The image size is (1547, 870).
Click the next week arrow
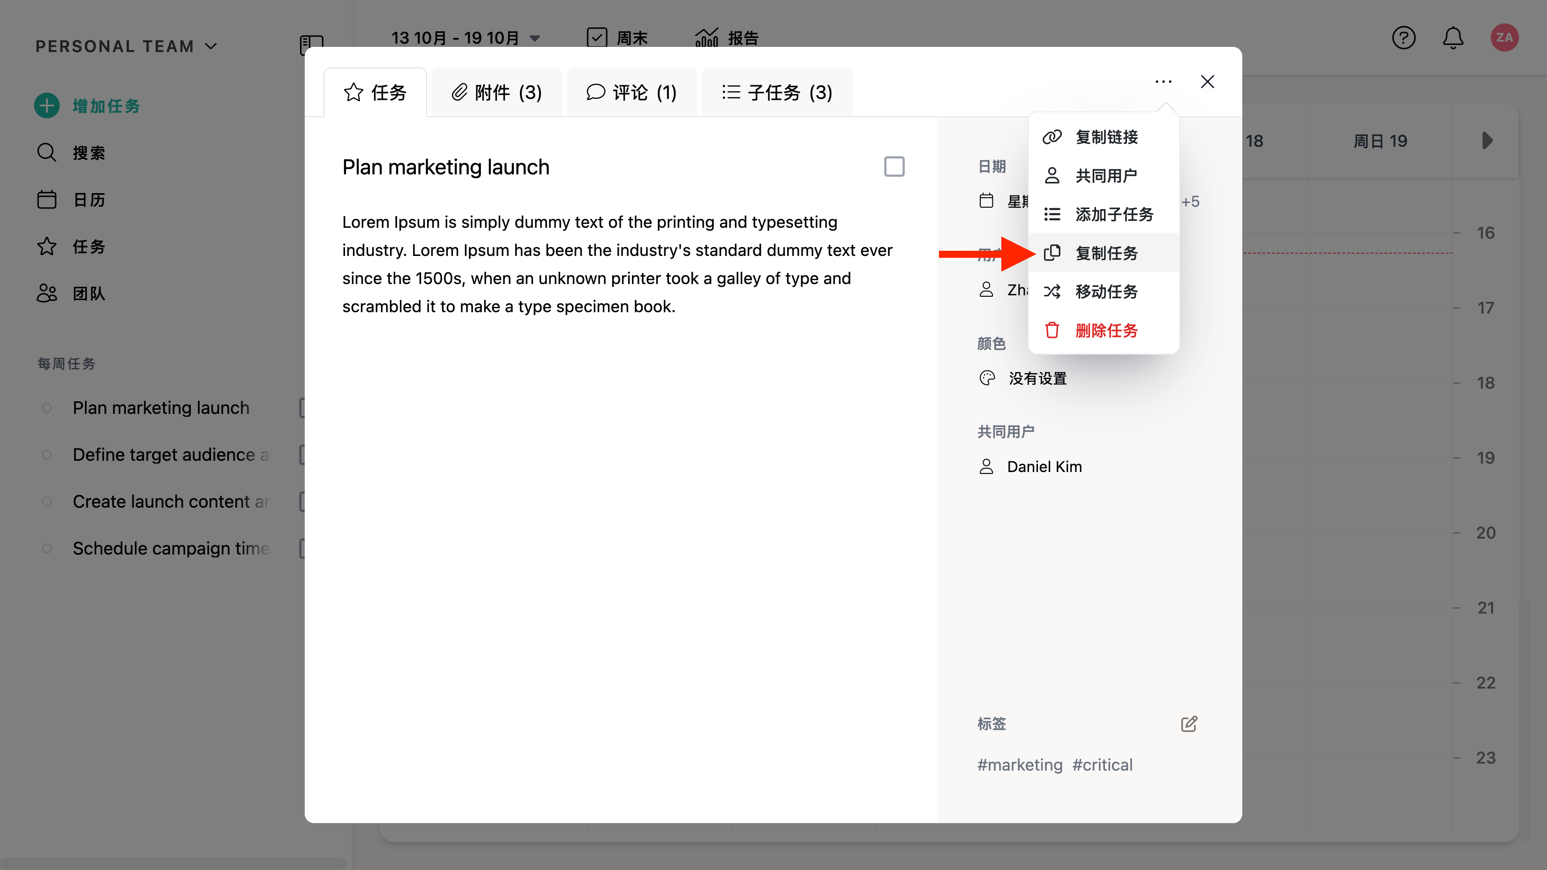point(1487,141)
